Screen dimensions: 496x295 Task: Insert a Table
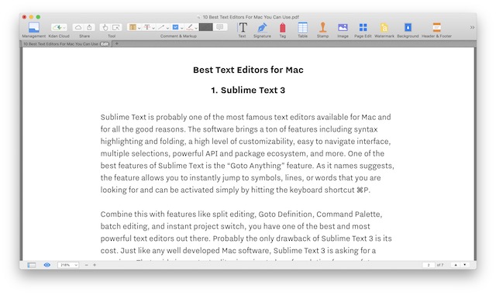[302, 28]
